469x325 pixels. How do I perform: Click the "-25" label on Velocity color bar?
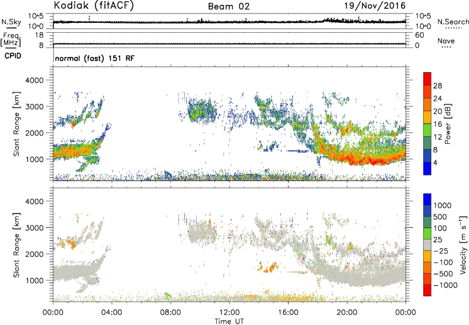coord(441,250)
